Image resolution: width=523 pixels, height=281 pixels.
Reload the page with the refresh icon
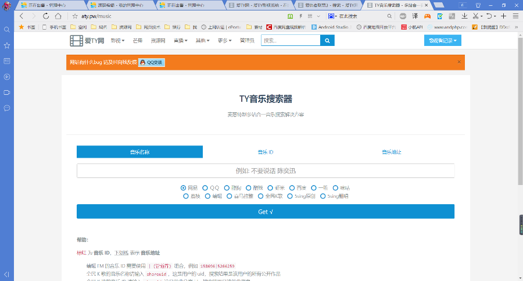click(46, 16)
